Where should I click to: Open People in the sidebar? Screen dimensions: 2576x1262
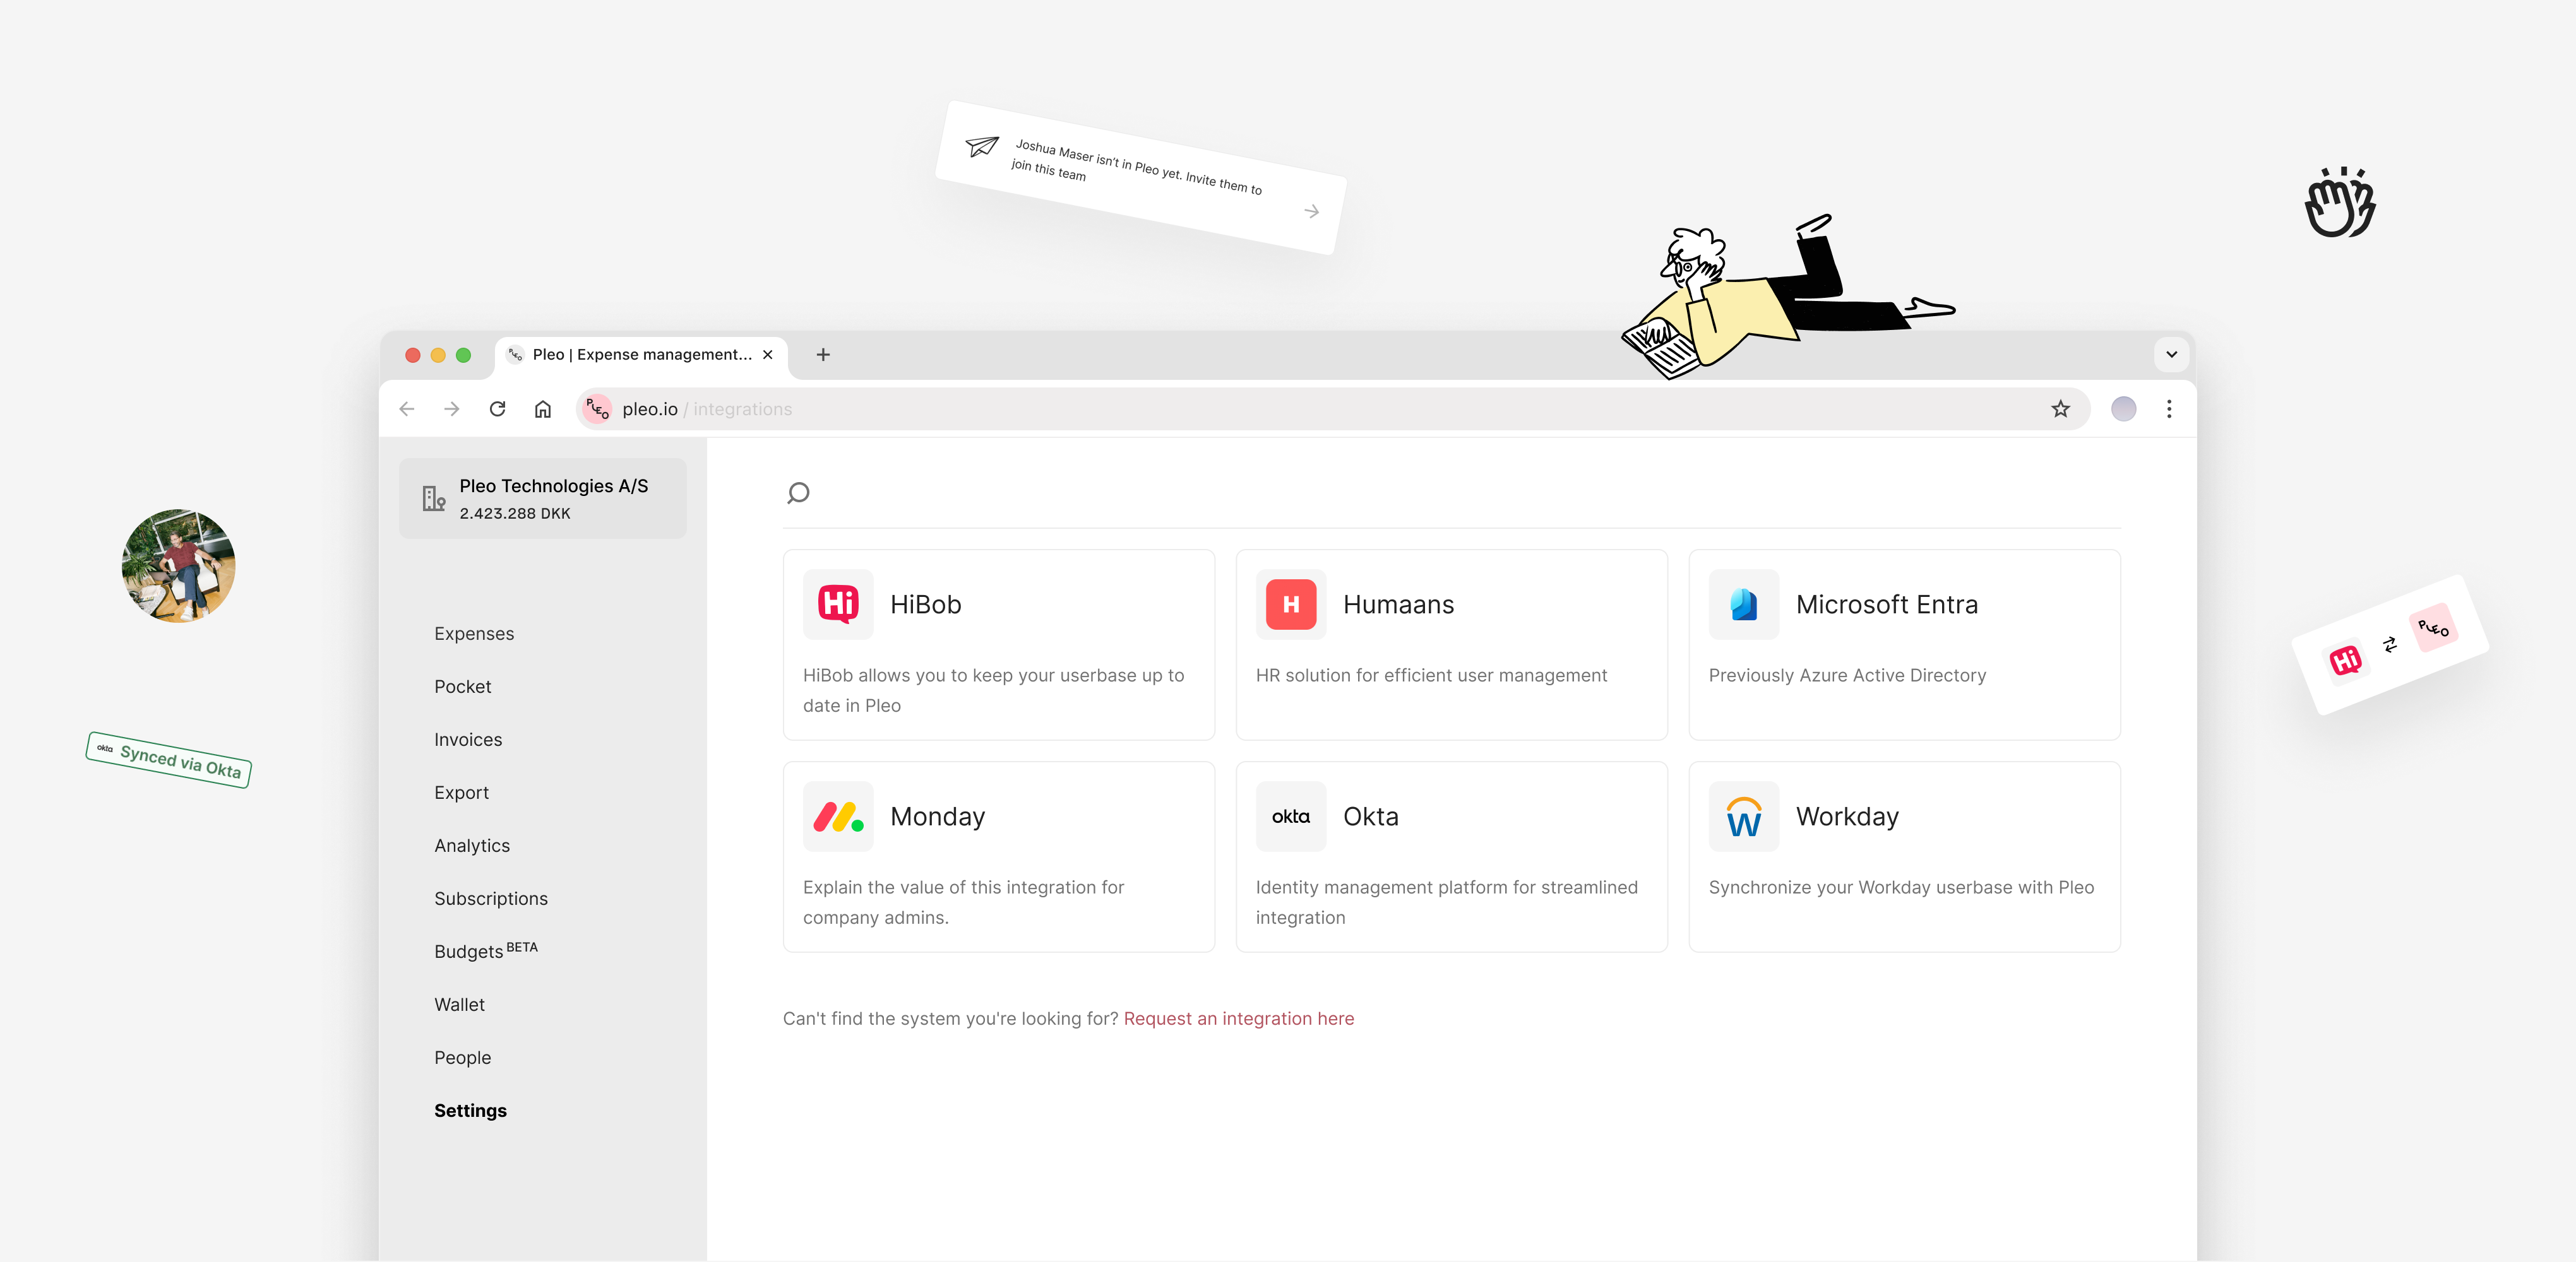[x=463, y=1057]
